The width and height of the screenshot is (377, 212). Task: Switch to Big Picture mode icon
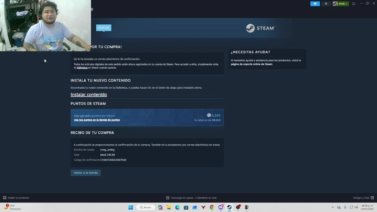coord(354,4)
